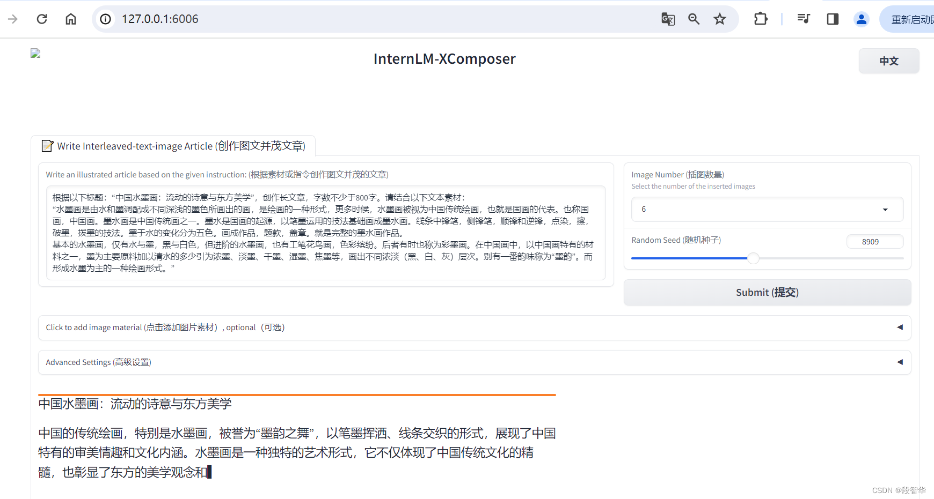The width and height of the screenshot is (934, 499).
Task: Reload the page
Action: 42,19
